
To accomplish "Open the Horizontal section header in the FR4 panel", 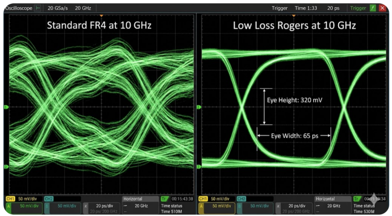I will 140,199.
